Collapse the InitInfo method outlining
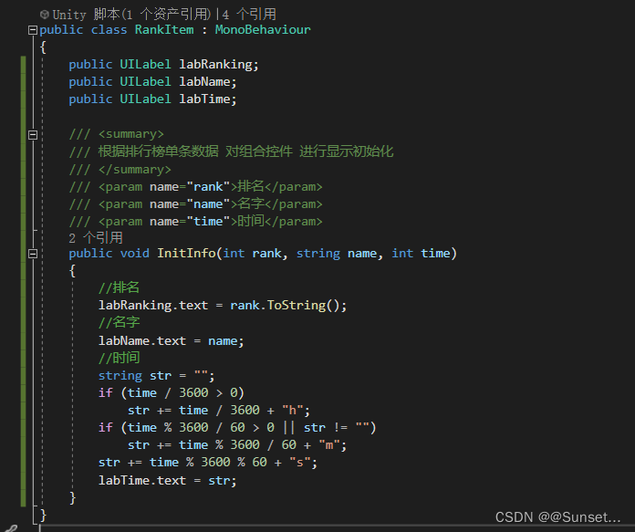 coord(33,254)
